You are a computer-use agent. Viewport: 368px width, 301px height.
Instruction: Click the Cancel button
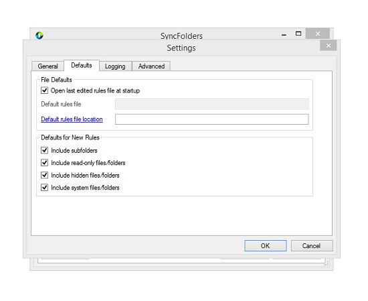coord(312,246)
